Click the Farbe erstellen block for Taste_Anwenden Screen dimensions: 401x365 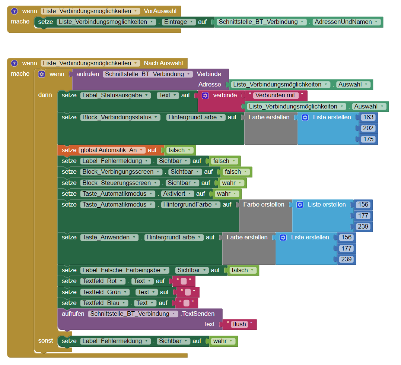tap(246, 237)
